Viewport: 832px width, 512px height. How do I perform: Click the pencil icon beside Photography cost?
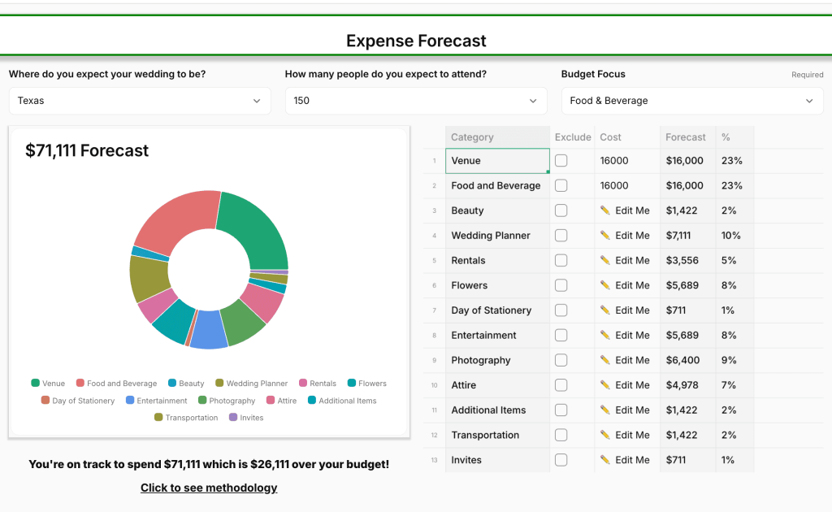[x=604, y=360]
